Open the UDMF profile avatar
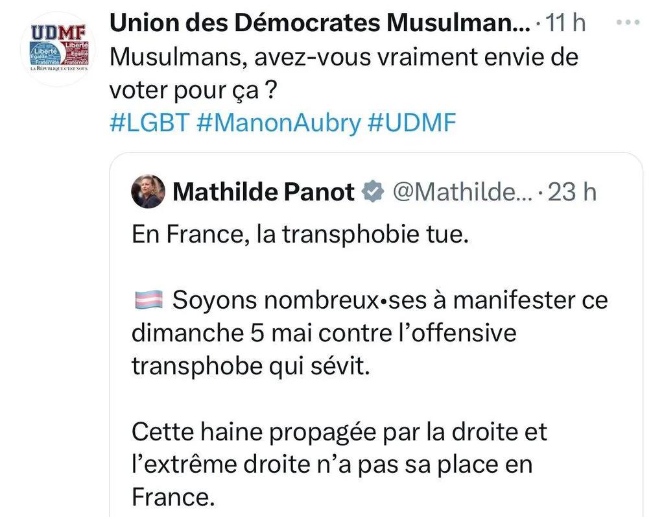This screenshot has height=517, width=664. point(58,49)
